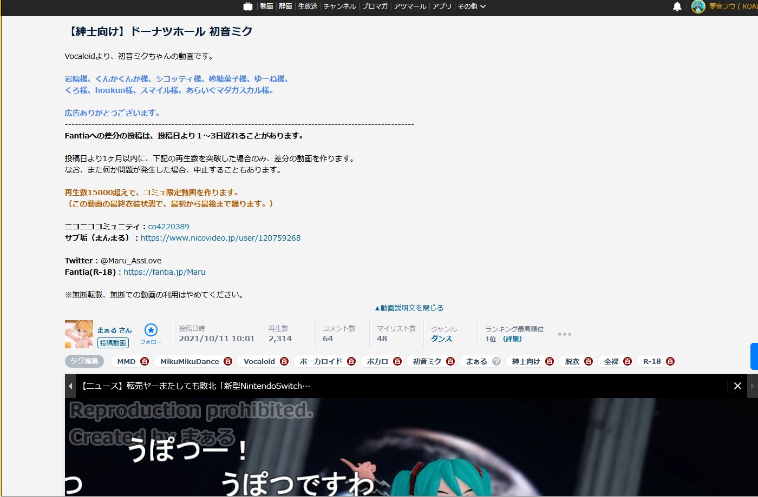Open the アツマール menu item
The width and height of the screenshot is (758, 497).
(410, 6)
